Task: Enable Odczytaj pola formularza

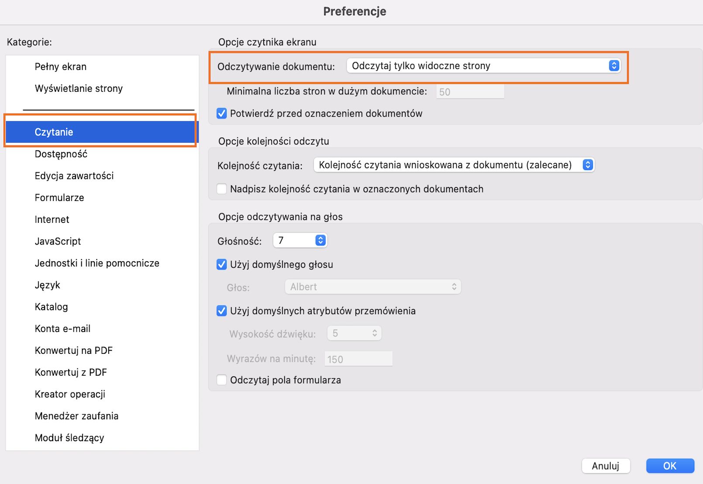Action: pyautogui.click(x=221, y=380)
